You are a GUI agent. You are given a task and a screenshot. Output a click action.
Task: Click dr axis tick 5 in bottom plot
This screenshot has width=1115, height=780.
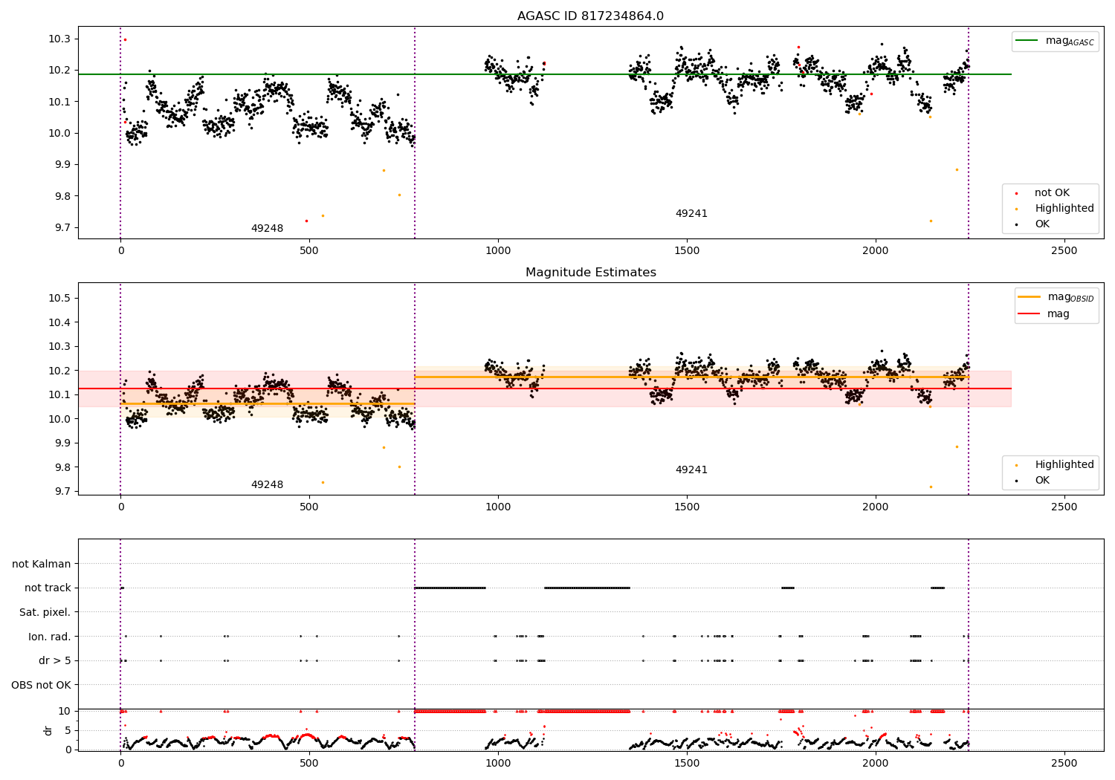(68, 730)
